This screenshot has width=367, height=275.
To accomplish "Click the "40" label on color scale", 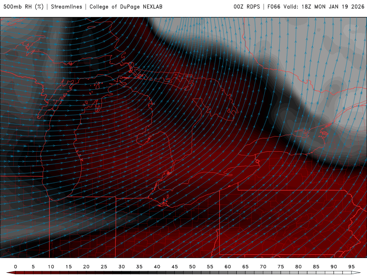I will click(157, 267).
